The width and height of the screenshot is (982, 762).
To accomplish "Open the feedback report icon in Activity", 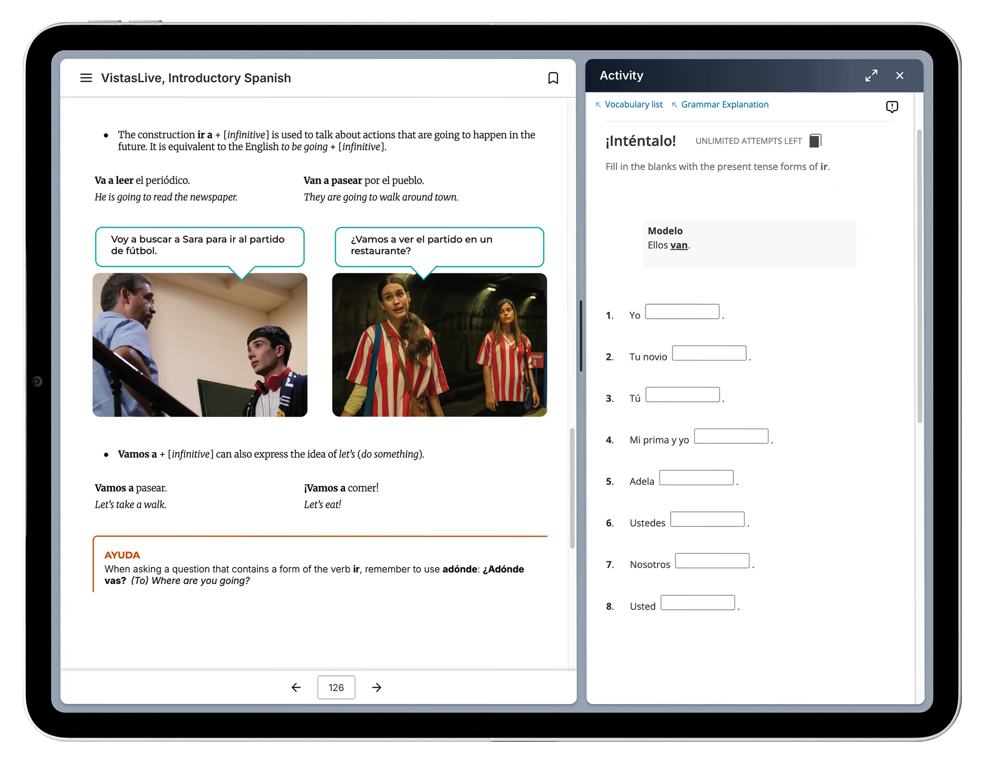I will point(891,107).
